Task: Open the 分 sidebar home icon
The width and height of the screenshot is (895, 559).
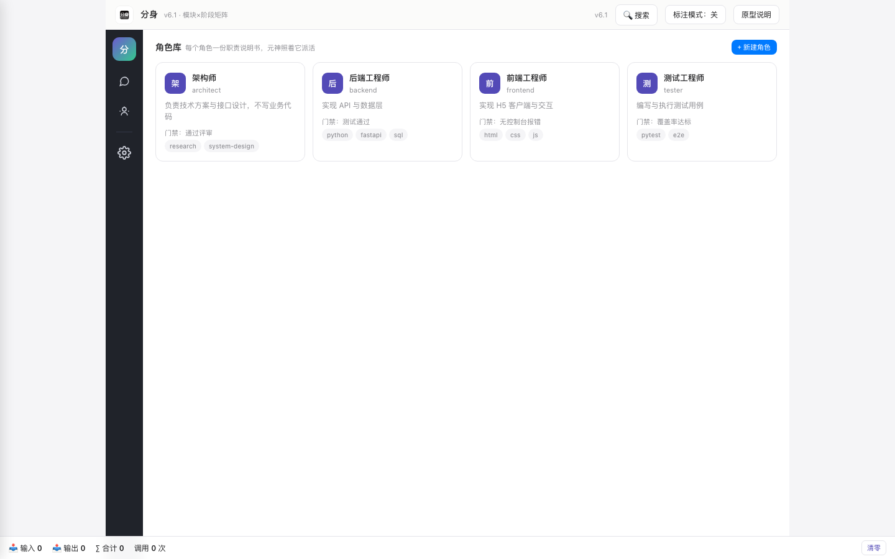Action: point(124,49)
